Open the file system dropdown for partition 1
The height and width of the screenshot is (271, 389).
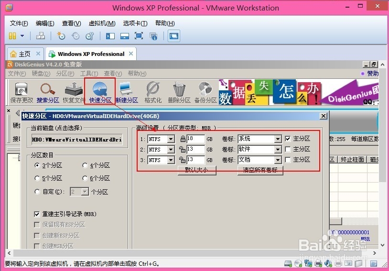click(x=171, y=139)
